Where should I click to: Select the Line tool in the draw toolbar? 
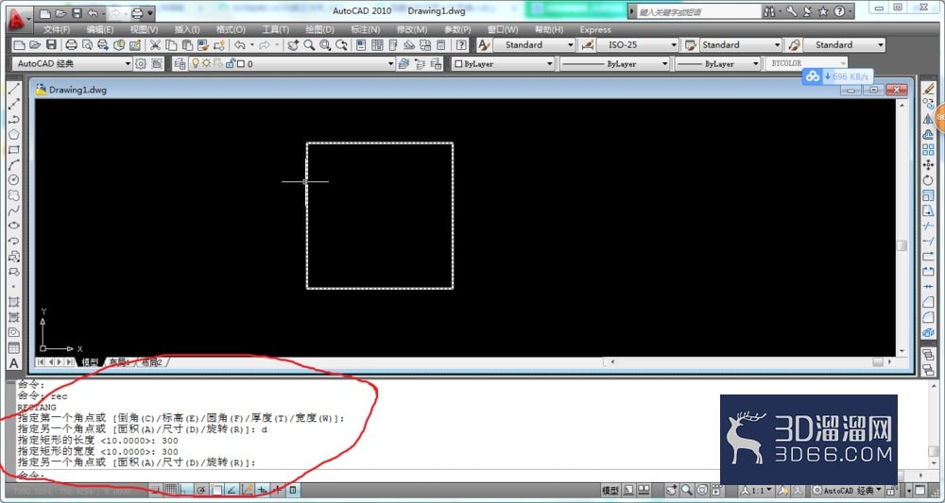tap(13, 89)
